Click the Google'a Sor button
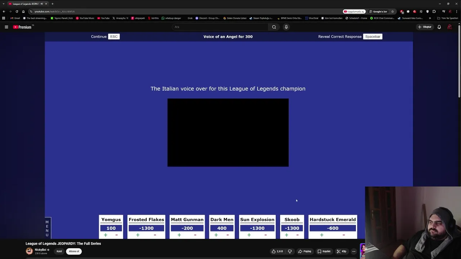 click(x=378, y=12)
